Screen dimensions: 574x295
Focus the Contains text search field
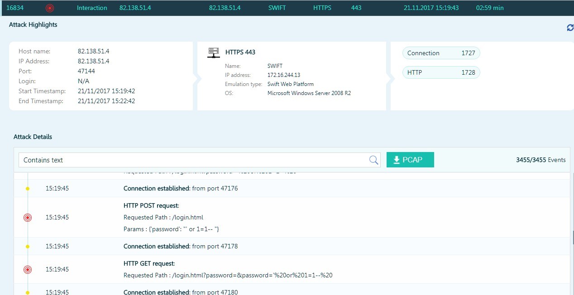[x=195, y=160]
